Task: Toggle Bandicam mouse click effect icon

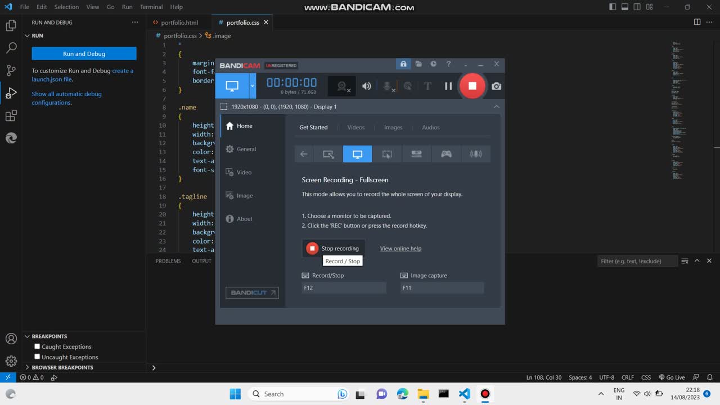Action: [408, 86]
